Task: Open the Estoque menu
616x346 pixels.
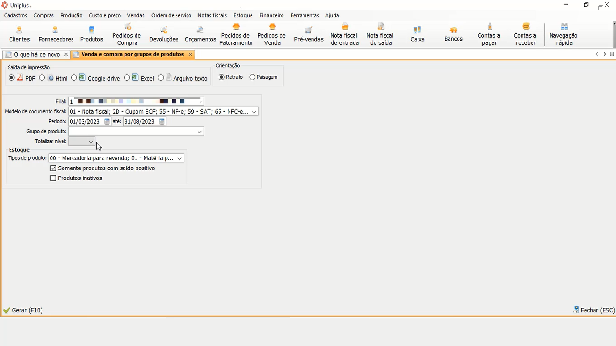Action: coord(243,16)
